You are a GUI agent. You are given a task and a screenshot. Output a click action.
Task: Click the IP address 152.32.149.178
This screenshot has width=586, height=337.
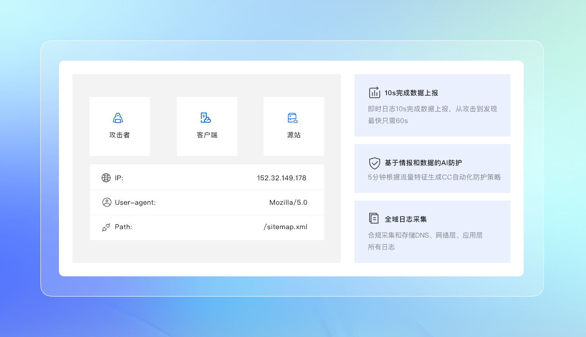282,178
